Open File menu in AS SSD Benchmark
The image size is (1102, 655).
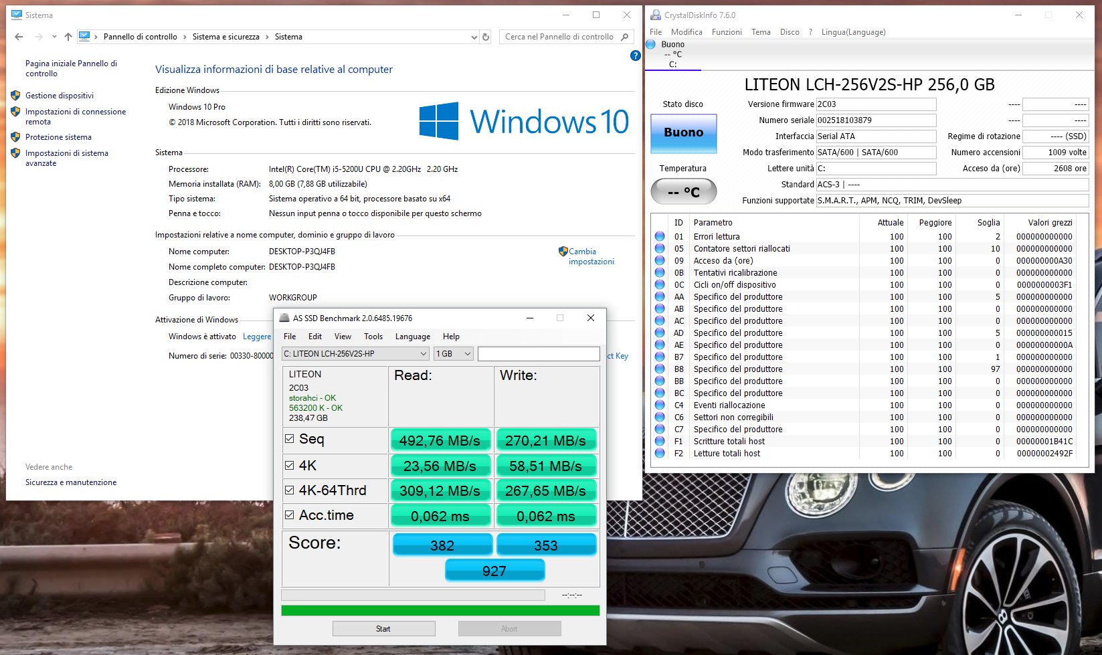[x=290, y=337]
